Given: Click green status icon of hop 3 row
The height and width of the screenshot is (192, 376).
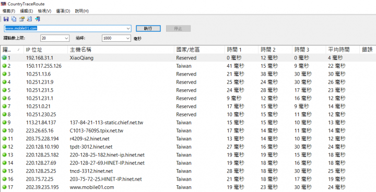Looking at the screenshot, I should tap(4, 74).
